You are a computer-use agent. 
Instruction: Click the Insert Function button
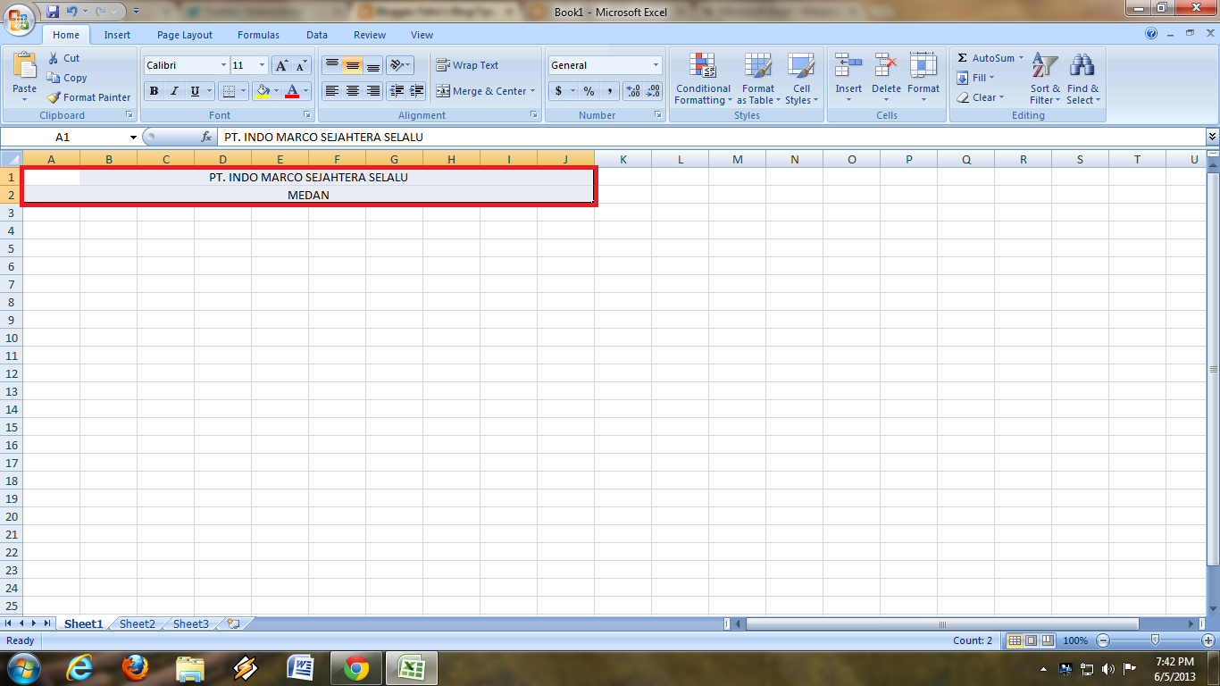coord(208,137)
